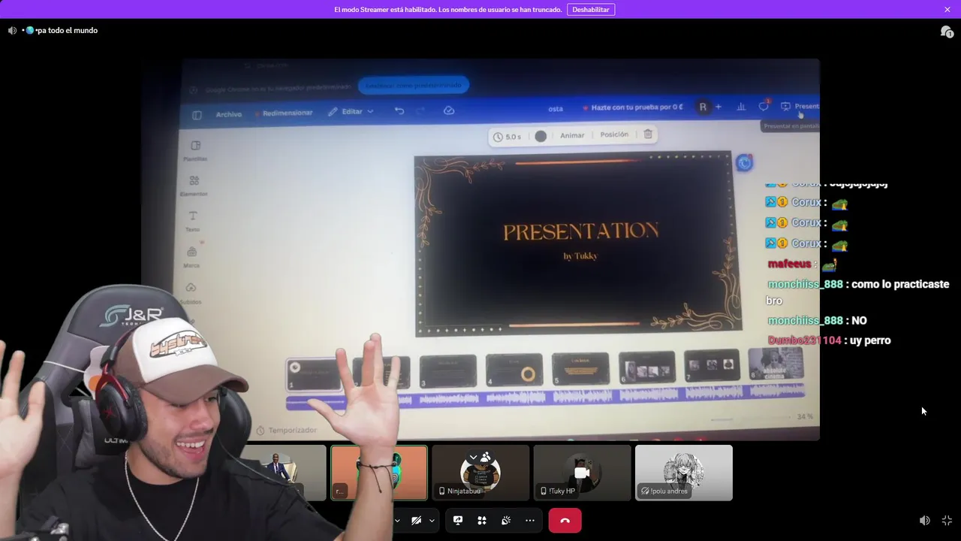Click the chat message 'monchiiss_888 : NO'

click(817, 321)
